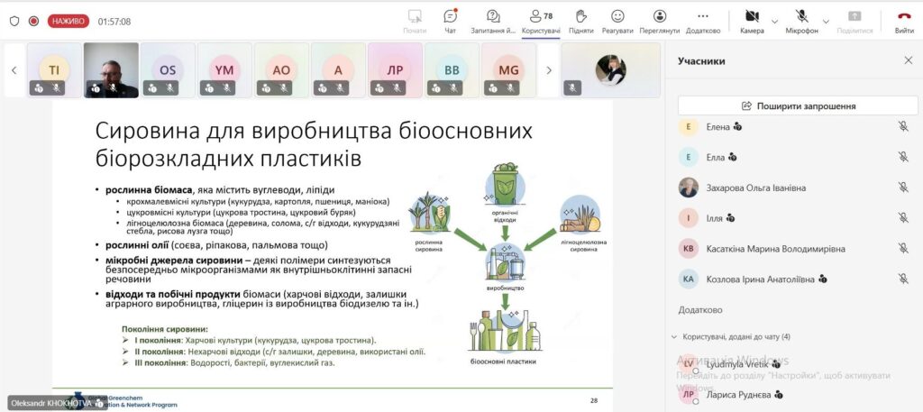Open the Chat panel
The image size is (923, 412).
(x=451, y=22)
